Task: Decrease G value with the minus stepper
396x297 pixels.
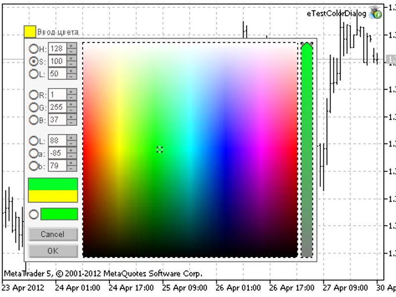Action: pos(72,110)
